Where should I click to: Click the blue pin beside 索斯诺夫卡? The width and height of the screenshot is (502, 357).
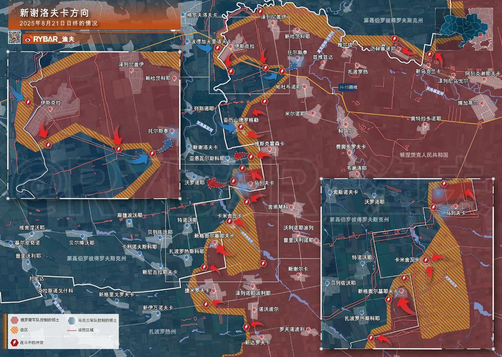(x=329, y=192)
